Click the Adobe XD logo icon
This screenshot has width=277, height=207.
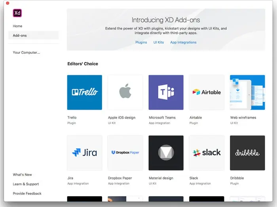pyautogui.click(x=17, y=13)
